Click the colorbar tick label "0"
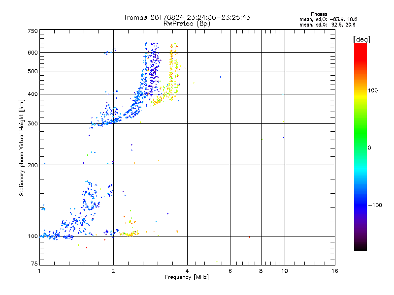Image resolution: width=394 pixels, height=295 pixels. click(x=369, y=148)
